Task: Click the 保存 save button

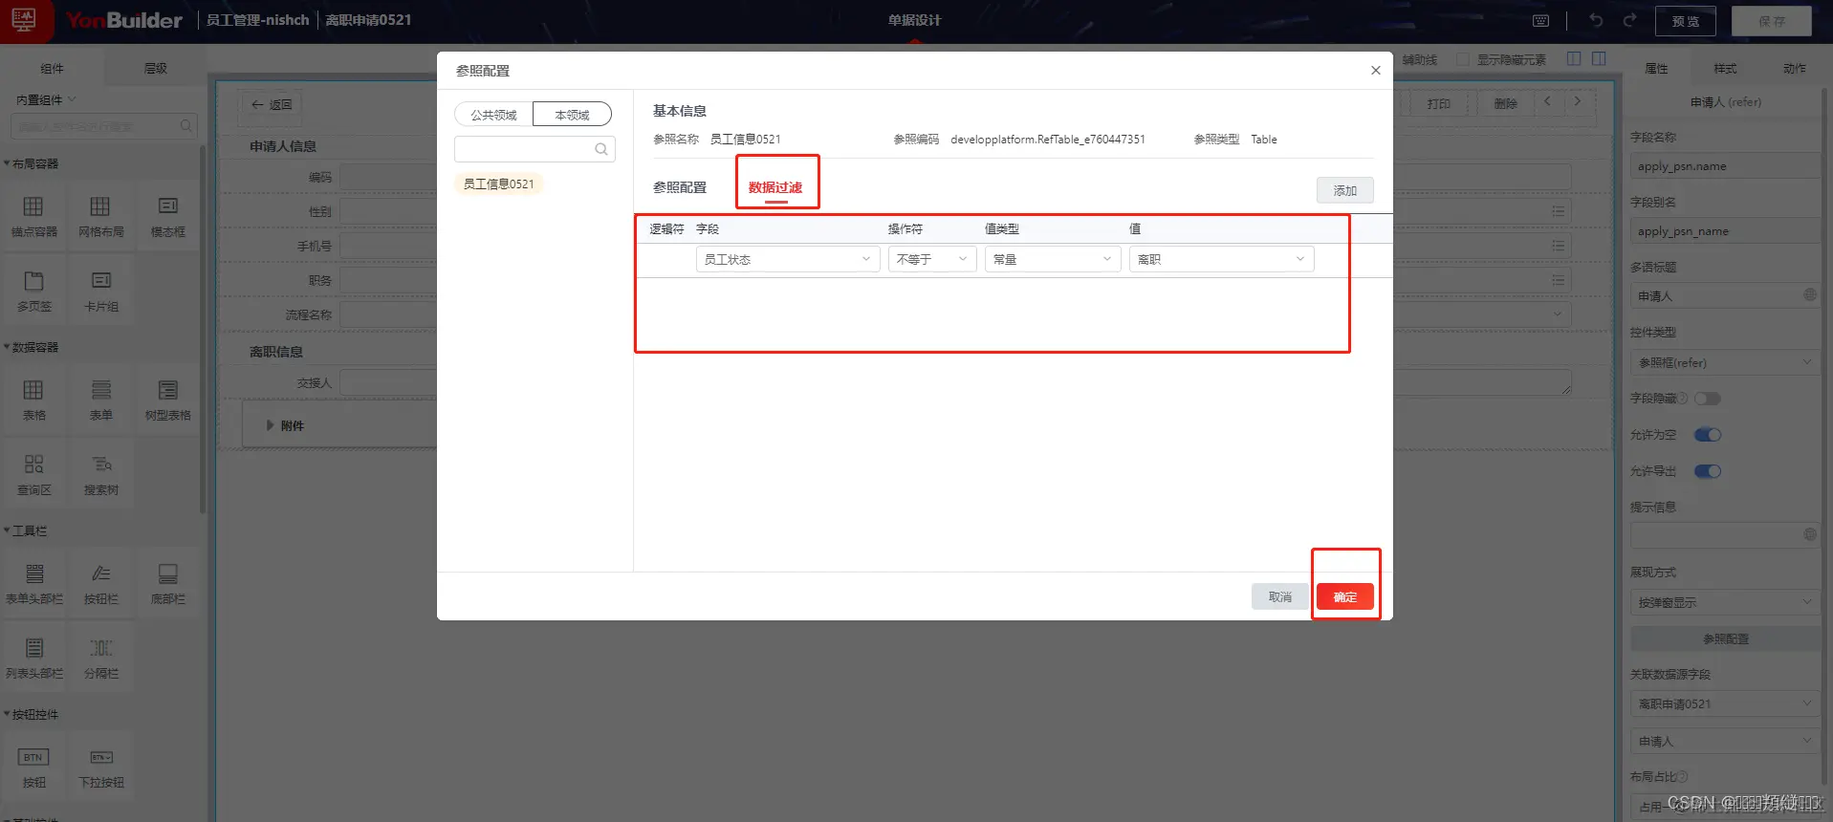Action: click(1771, 21)
